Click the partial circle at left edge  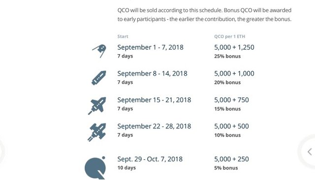(x=1, y=152)
